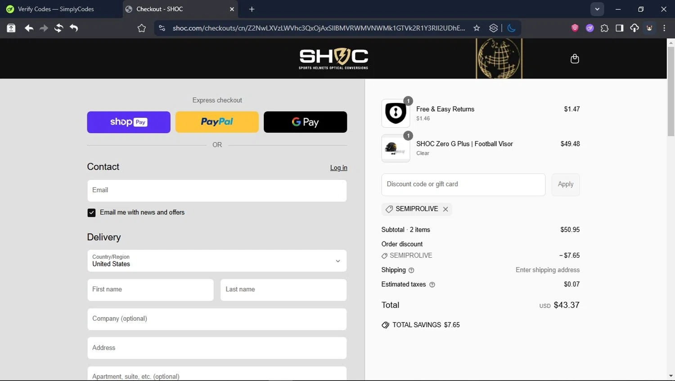Focus the Last name field
Viewport: 675px width, 381px height.
tap(283, 290)
